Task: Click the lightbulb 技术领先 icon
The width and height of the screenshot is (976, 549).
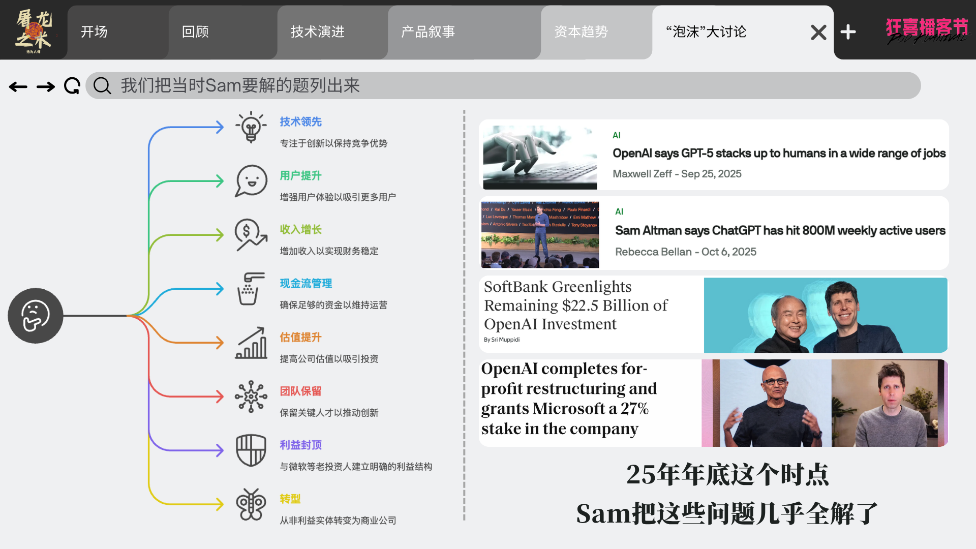Action: [x=251, y=127]
